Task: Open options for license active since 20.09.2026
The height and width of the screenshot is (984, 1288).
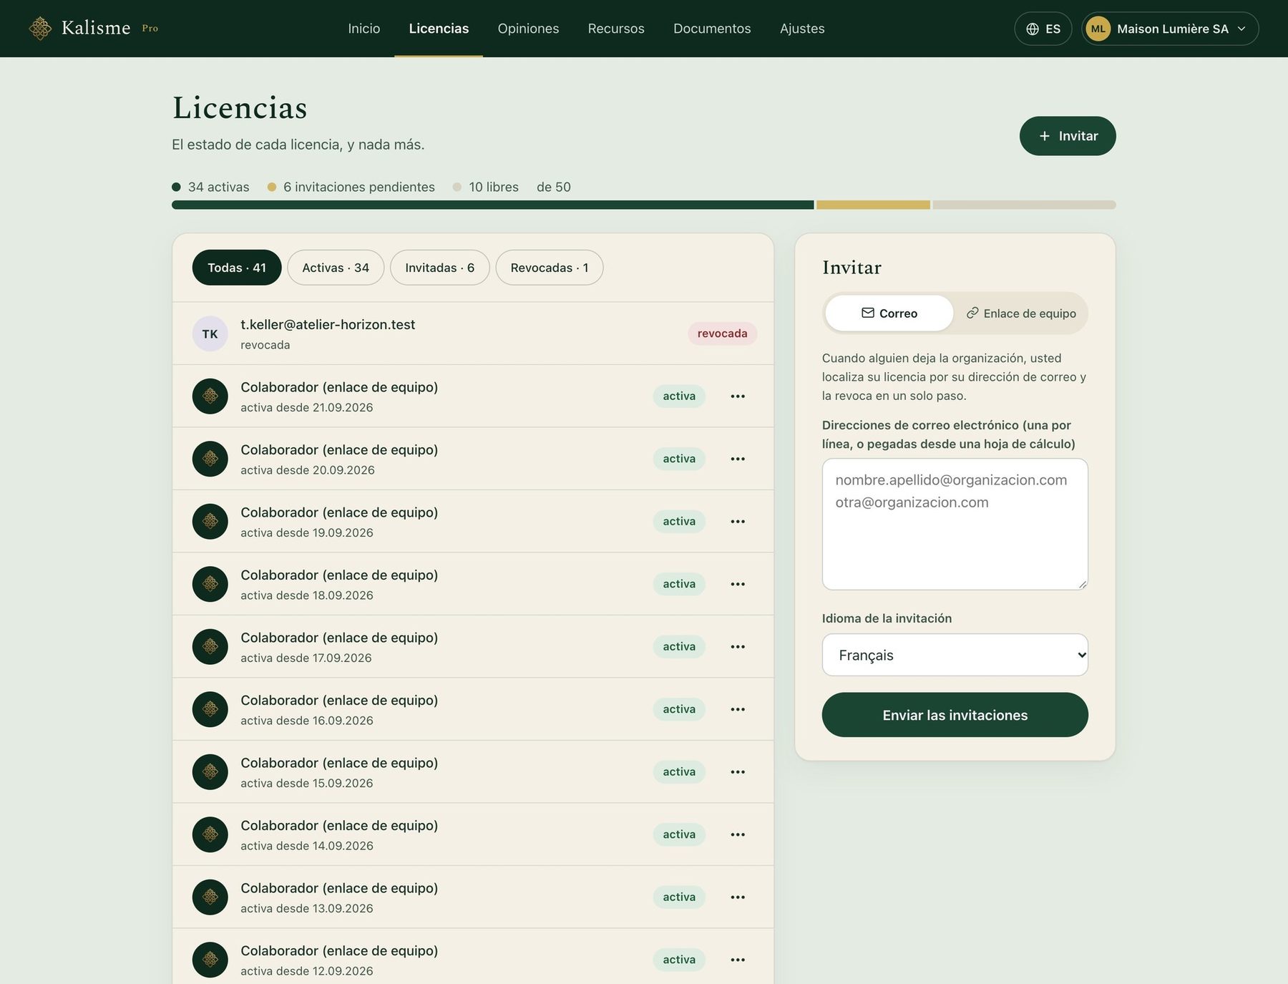Action: tap(738, 459)
